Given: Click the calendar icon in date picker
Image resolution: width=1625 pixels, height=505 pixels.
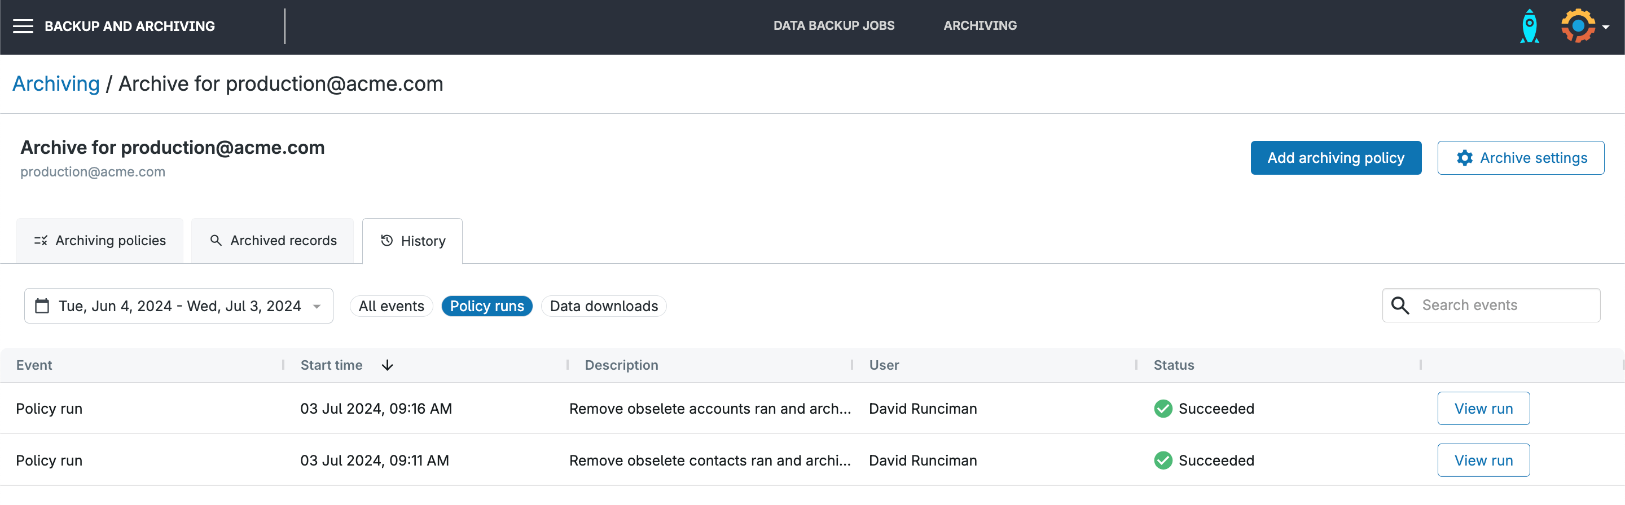Looking at the screenshot, I should [42, 306].
